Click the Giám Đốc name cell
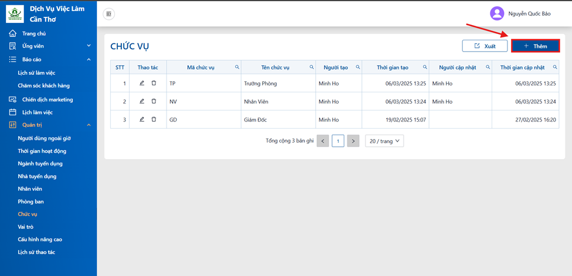Image resolution: width=572 pixels, height=276 pixels. [278, 119]
